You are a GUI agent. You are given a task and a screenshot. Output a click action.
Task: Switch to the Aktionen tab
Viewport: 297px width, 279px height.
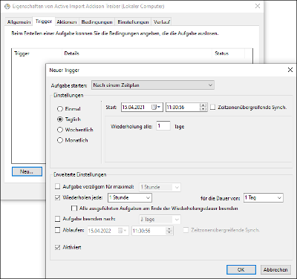pos(66,22)
